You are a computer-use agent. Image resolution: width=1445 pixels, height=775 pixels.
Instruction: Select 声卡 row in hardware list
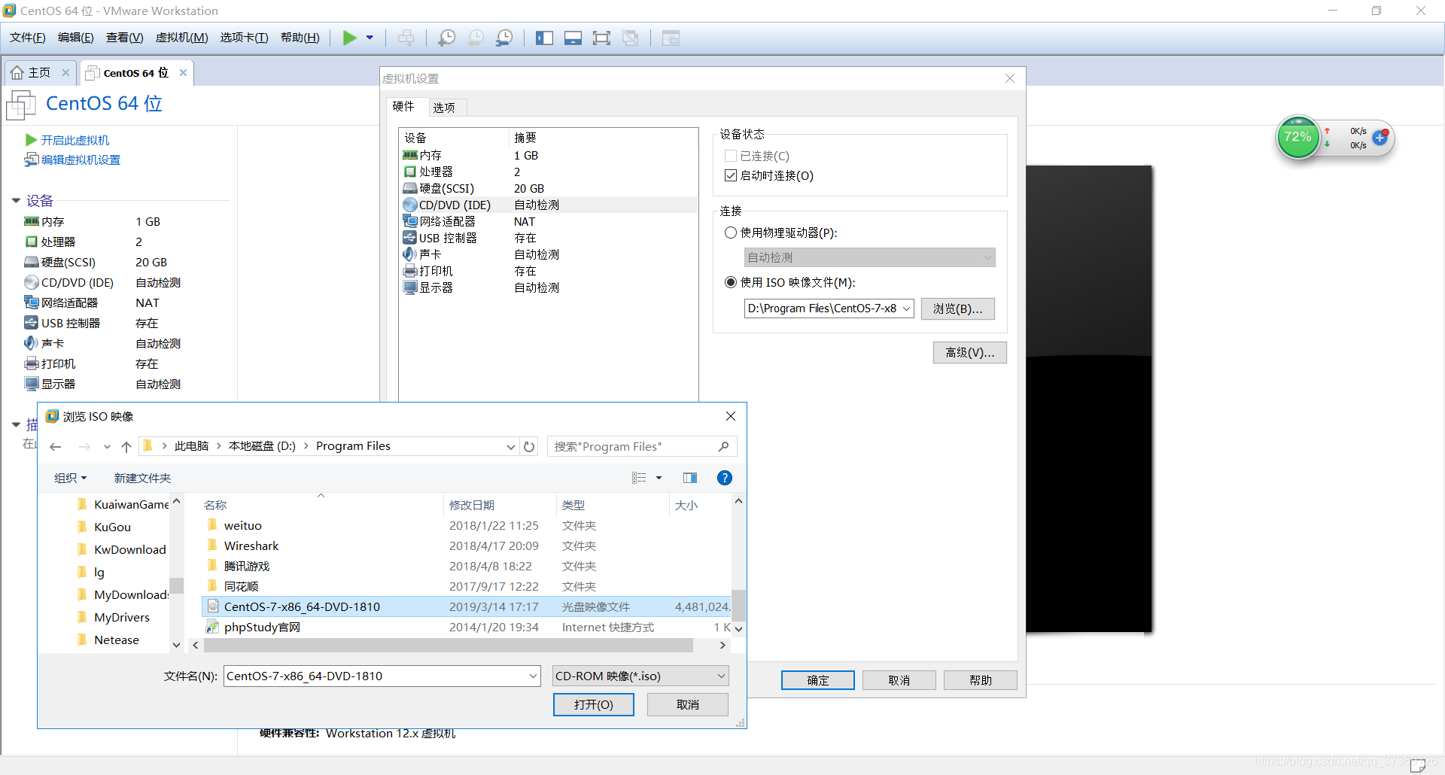coord(549,254)
